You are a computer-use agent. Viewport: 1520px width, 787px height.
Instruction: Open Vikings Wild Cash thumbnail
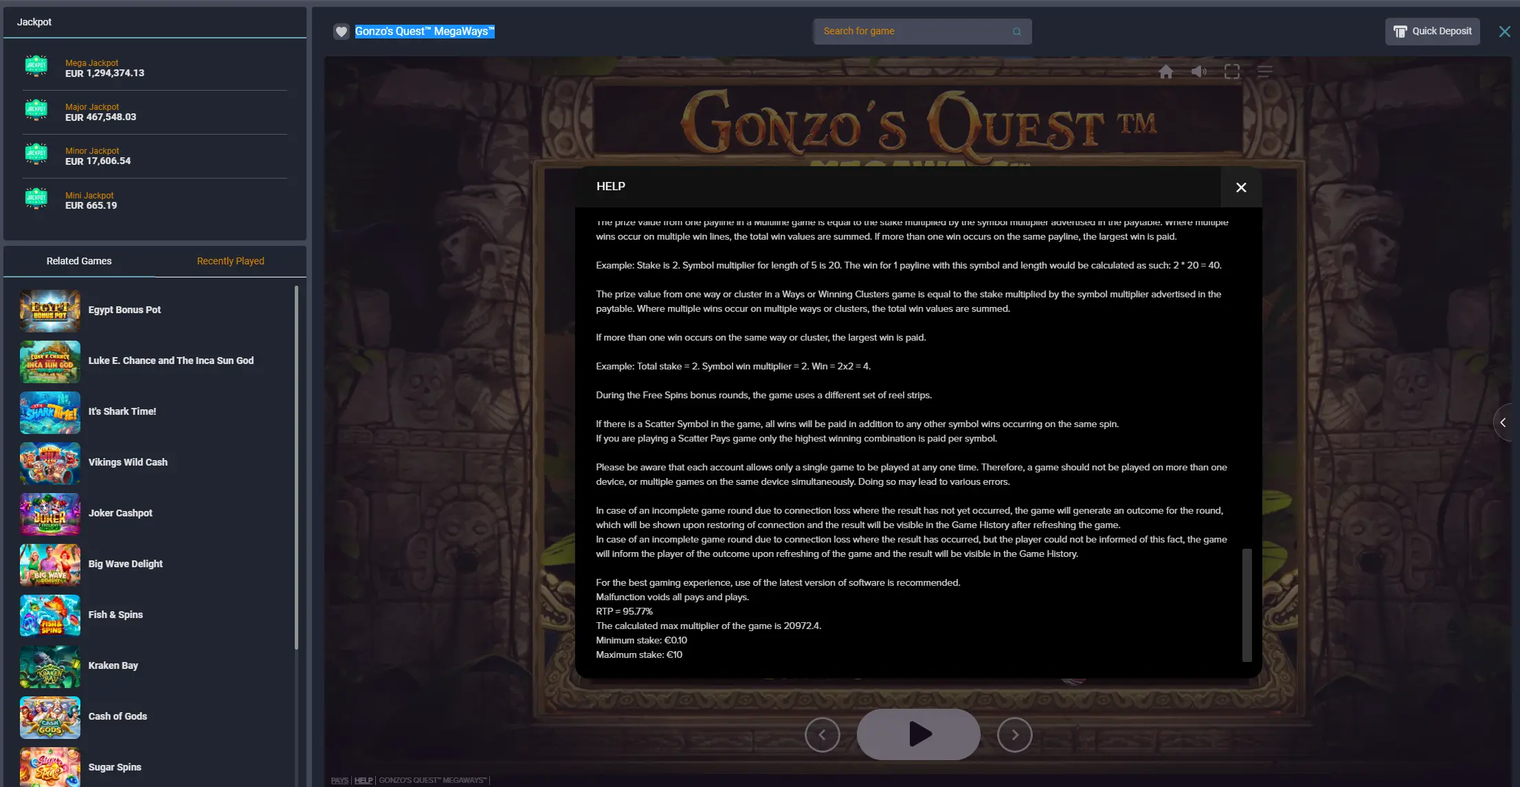[x=50, y=463]
